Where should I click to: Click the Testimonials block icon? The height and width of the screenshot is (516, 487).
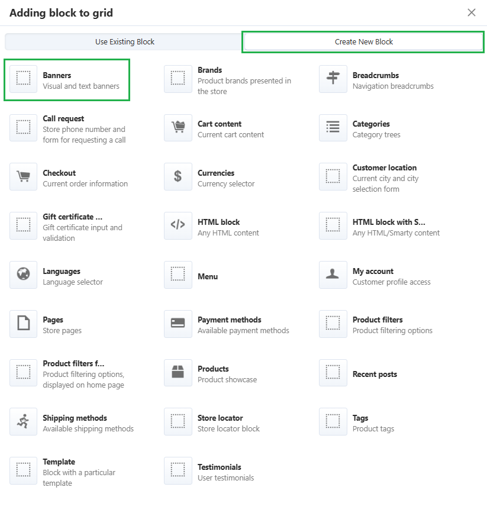coord(178,470)
